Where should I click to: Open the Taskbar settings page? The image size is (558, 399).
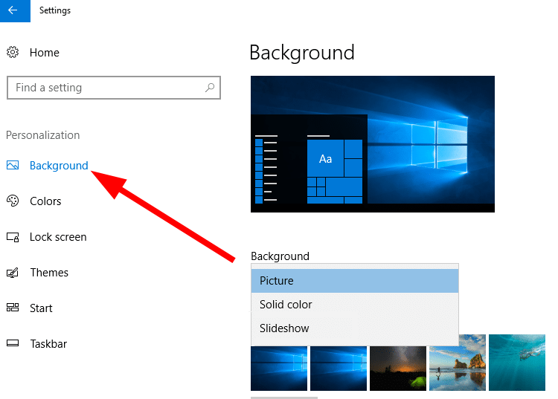pos(48,344)
